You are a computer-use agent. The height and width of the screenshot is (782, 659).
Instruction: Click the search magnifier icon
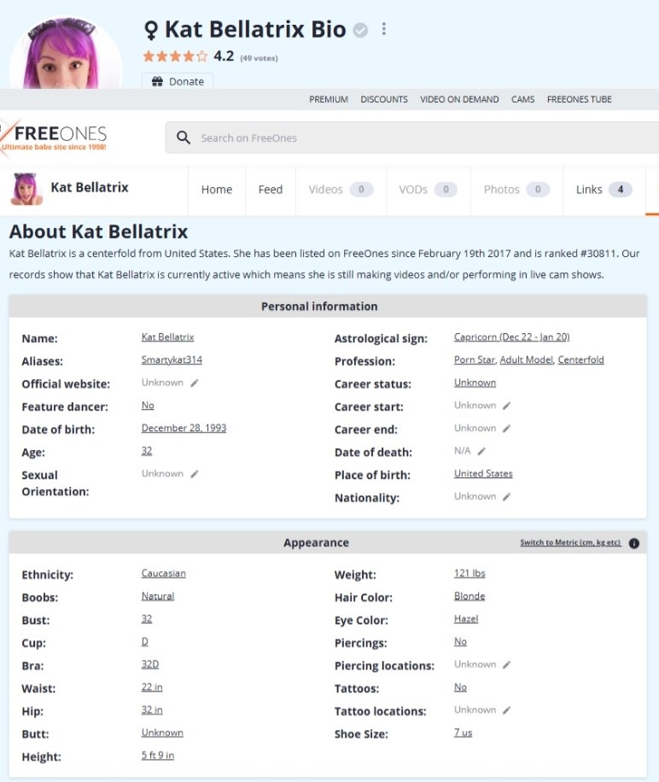tap(183, 137)
